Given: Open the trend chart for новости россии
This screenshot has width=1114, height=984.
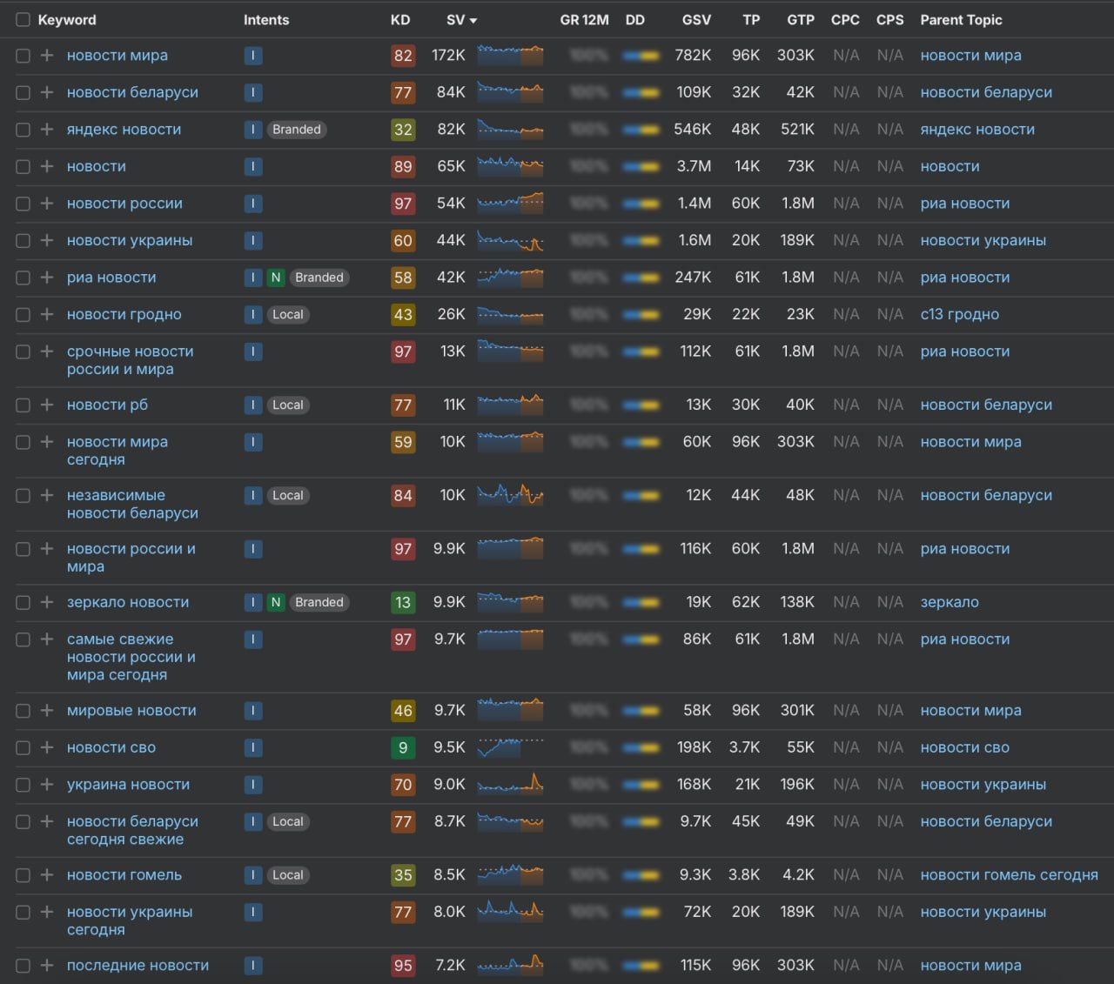Looking at the screenshot, I should (x=510, y=204).
